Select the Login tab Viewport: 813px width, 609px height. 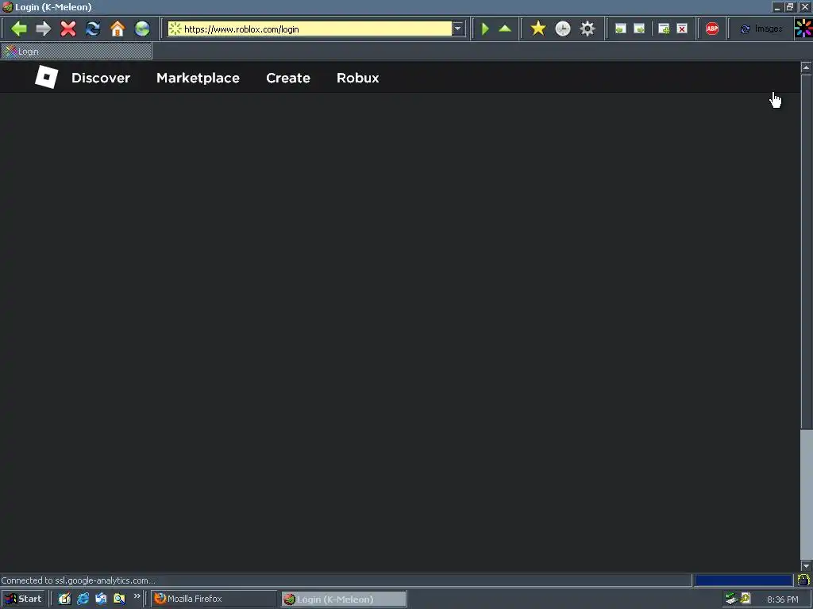[x=76, y=52]
